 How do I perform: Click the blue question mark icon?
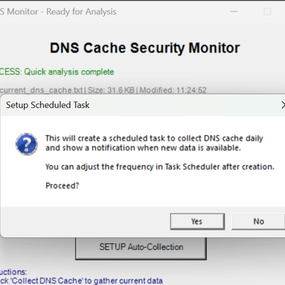tap(27, 144)
